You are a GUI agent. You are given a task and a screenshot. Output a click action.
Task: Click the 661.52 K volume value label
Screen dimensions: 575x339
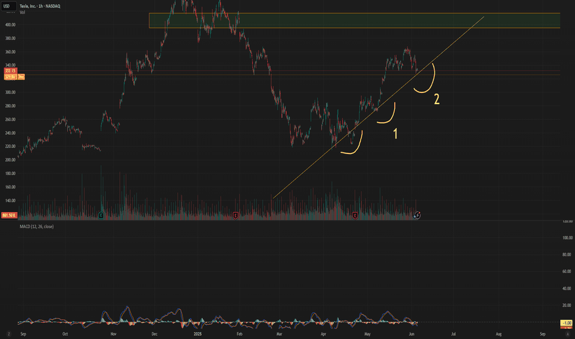pos(9,215)
